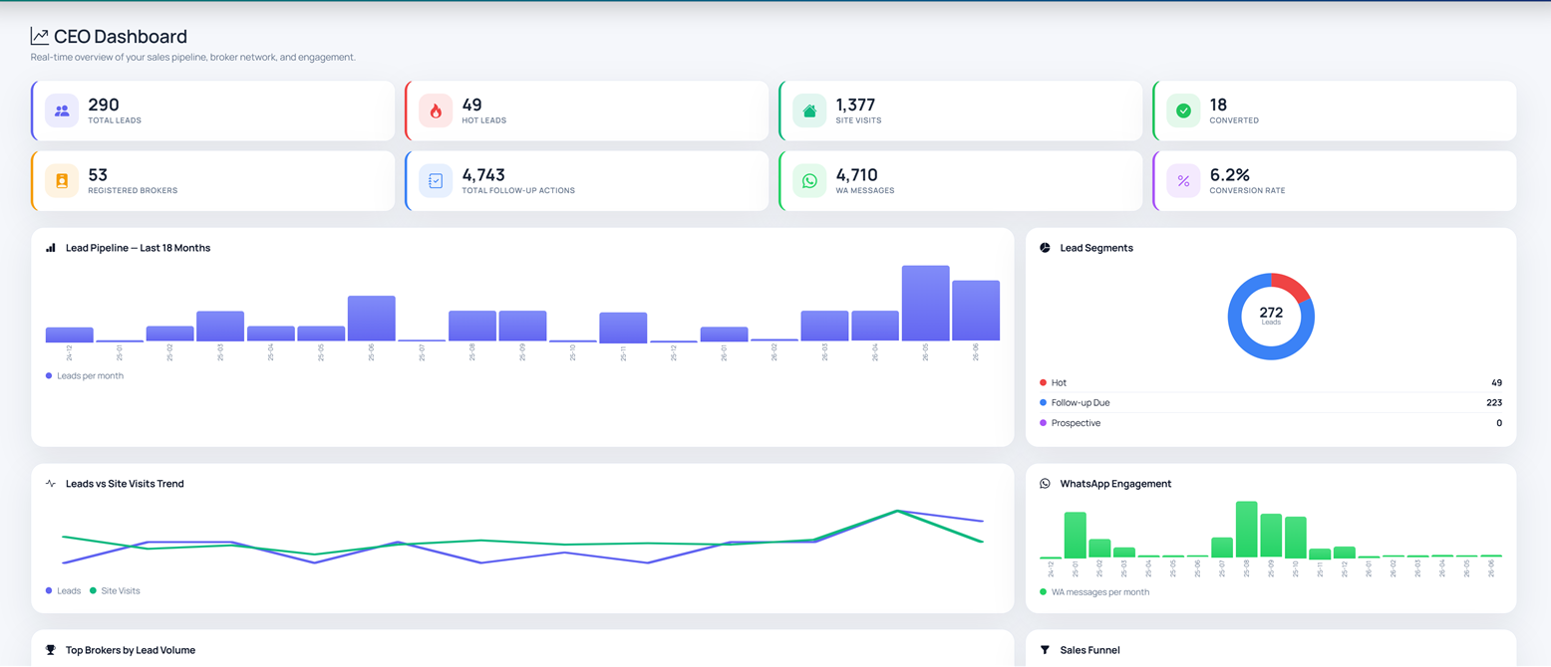This screenshot has width=1551, height=667.
Task: Click the 25-10 bar in WhatsApp Engagement
Action: 1296,538
